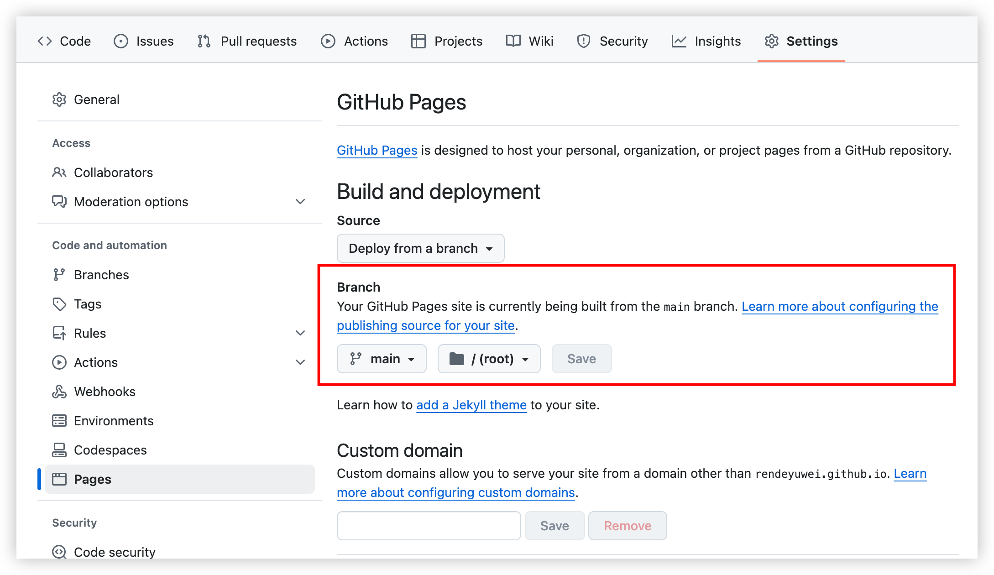
Task: Open the Collaborators settings page
Action: pos(180,172)
